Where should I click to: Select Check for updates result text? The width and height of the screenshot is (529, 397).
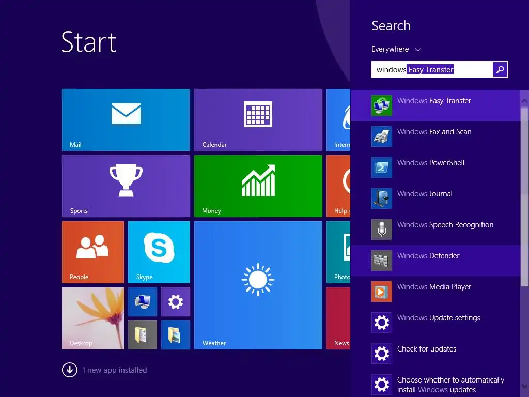[x=426, y=349]
